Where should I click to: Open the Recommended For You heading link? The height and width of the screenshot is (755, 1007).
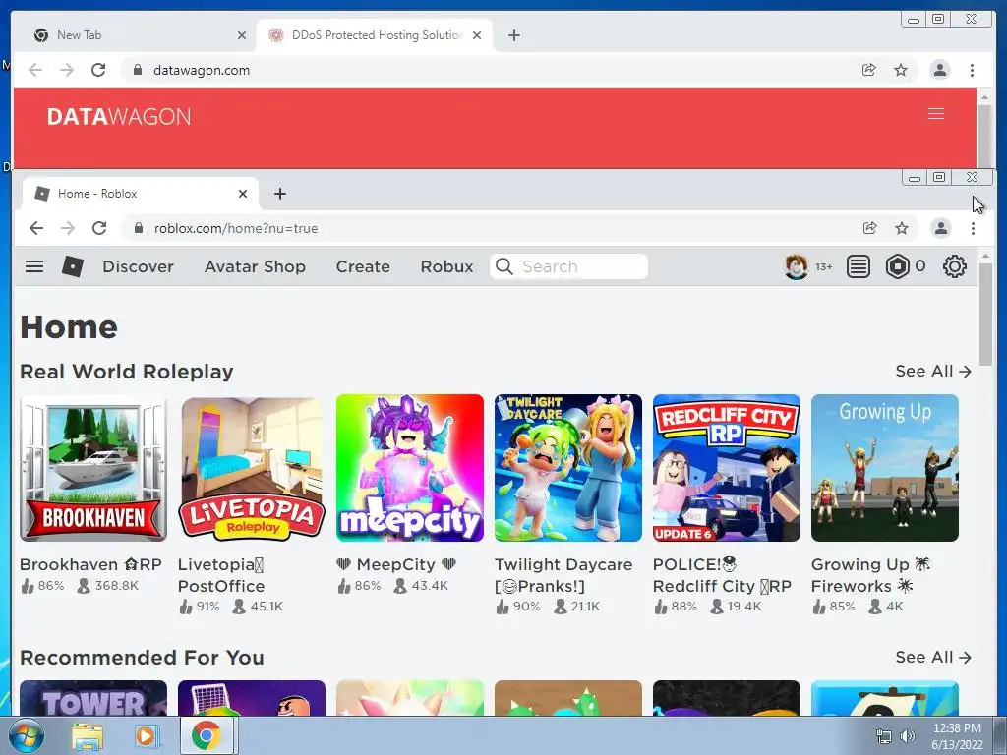click(x=142, y=658)
